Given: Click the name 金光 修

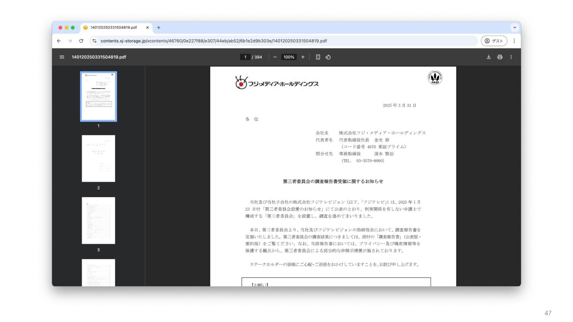Looking at the screenshot, I should 382,140.
